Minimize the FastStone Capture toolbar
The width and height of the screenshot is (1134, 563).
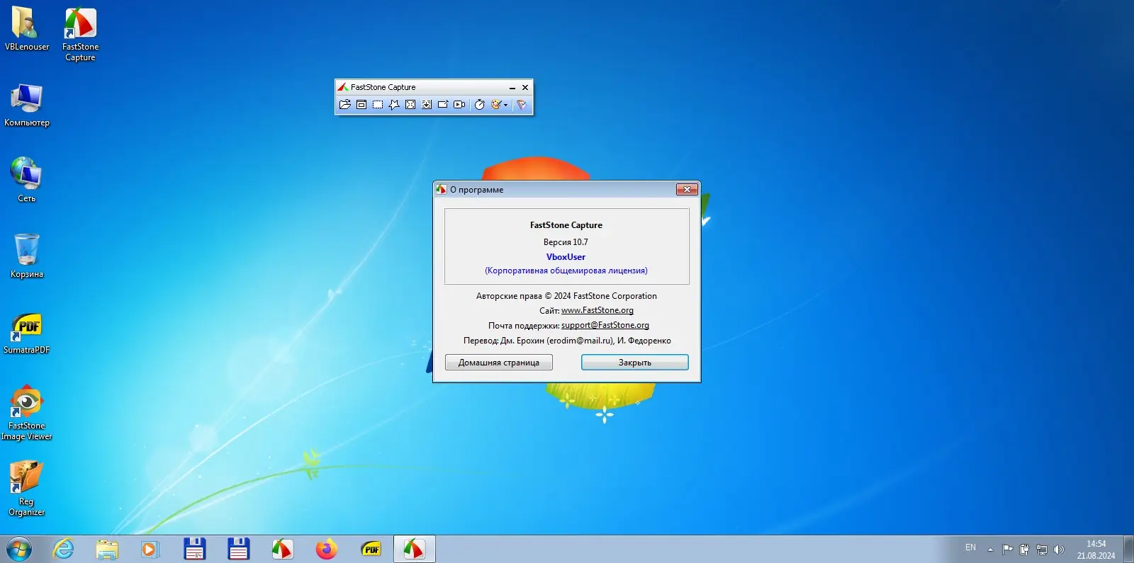point(512,88)
